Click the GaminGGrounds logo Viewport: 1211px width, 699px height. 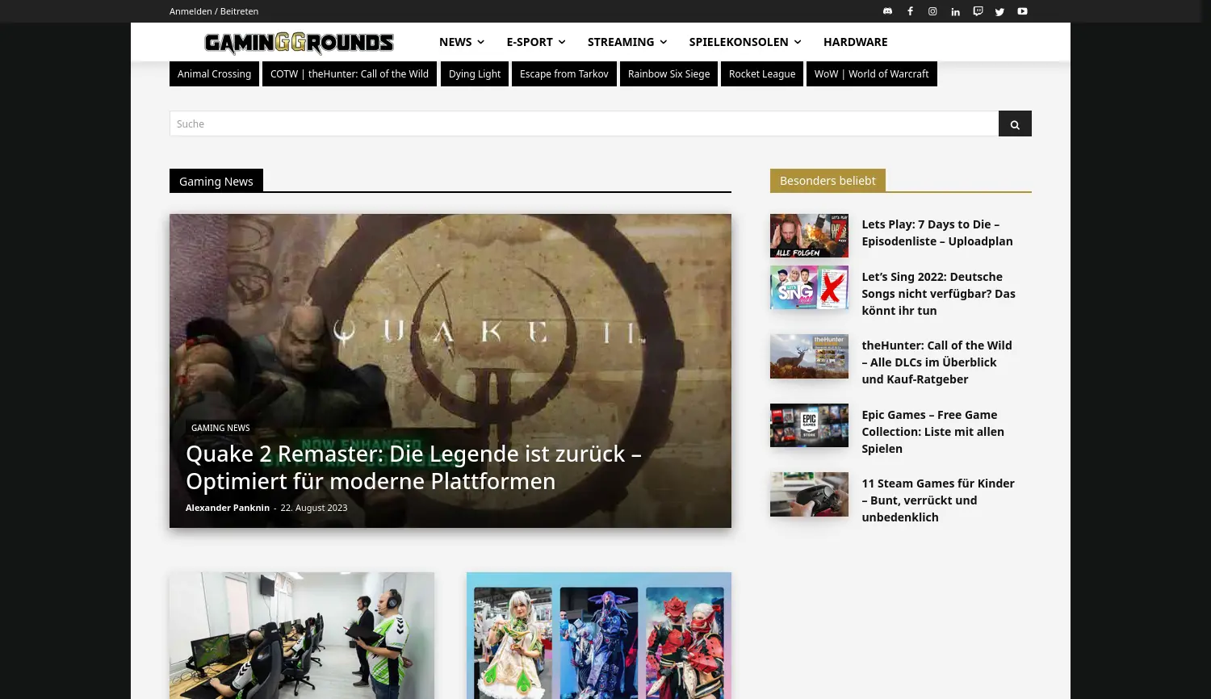click(x=300, y=43)
